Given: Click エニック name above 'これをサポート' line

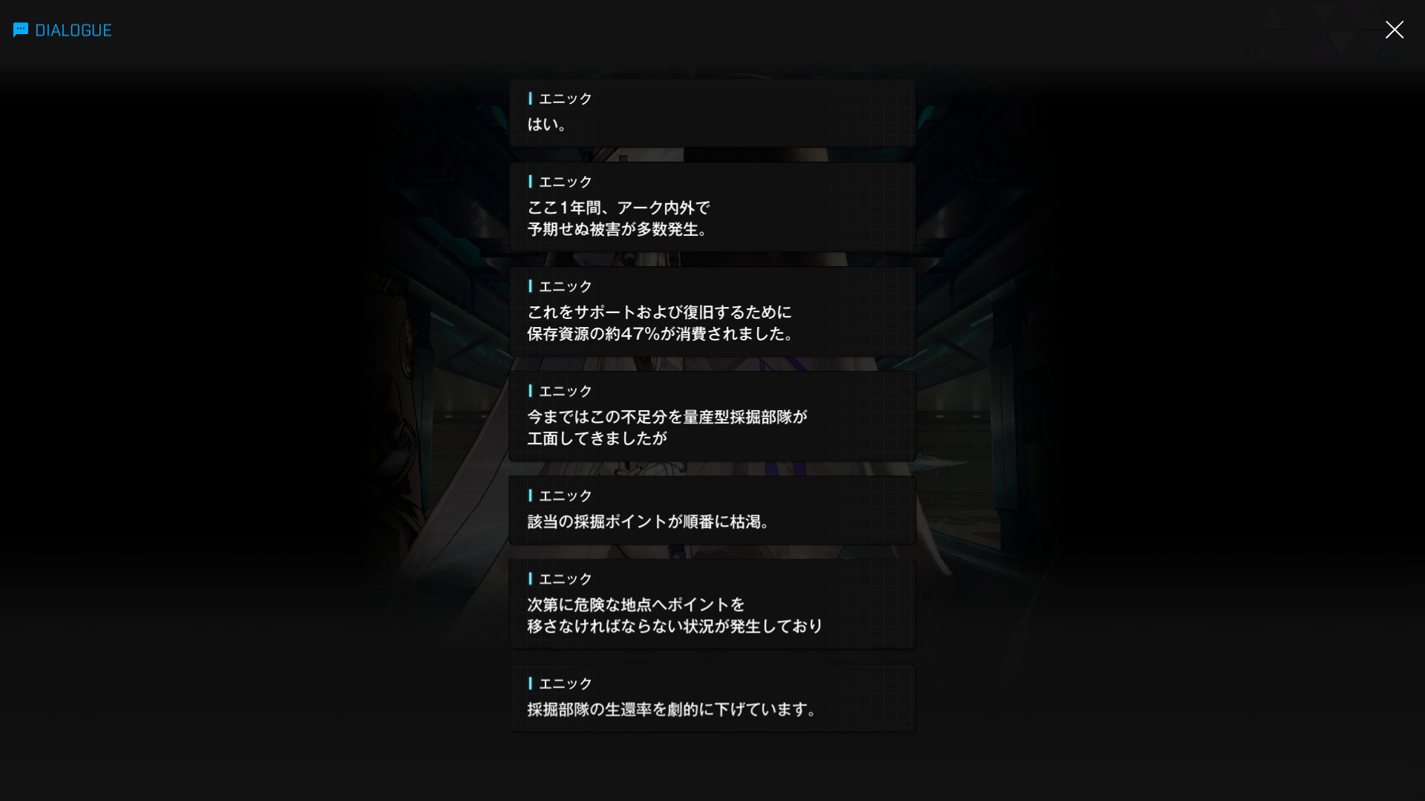Looking at the screenshot, I should pyautogui.click(x=566, y=286).
